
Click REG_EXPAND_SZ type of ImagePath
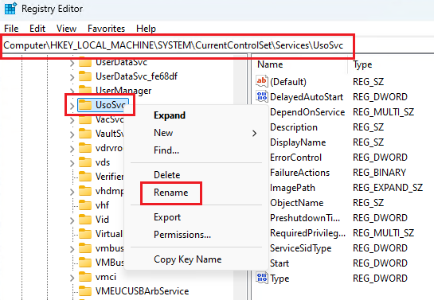pos(388,188)
